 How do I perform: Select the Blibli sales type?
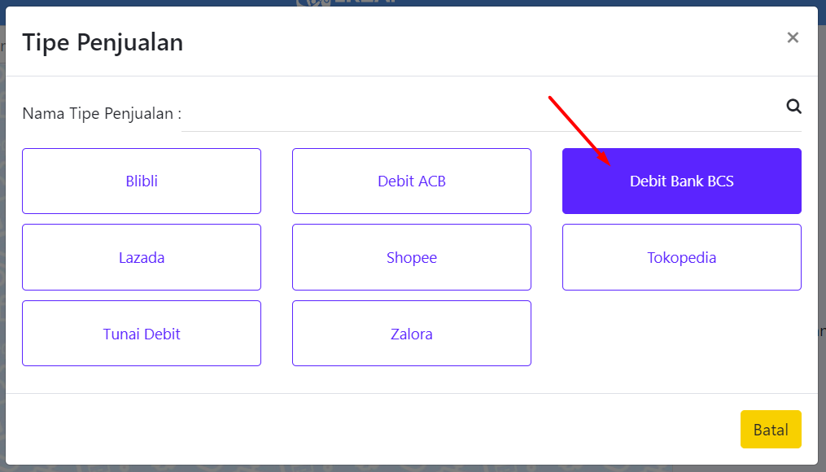(142, 181)
